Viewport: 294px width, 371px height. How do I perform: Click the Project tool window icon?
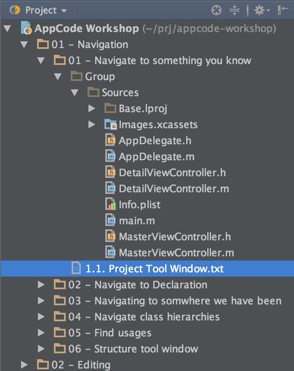pyautogui.click(x=15, y=10)
